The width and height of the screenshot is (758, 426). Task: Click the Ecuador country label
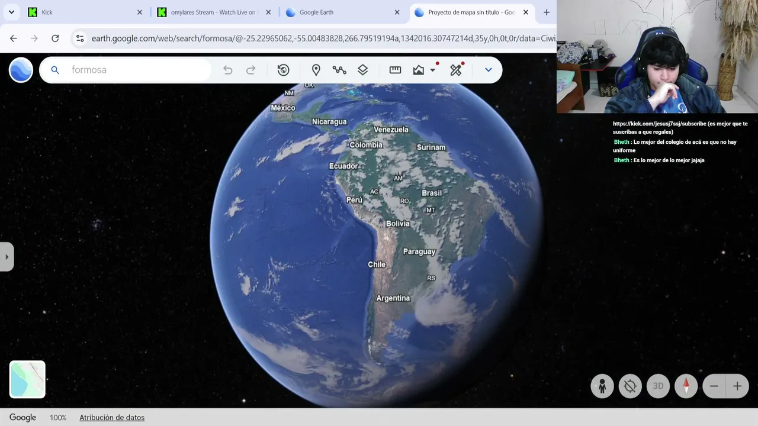[344, 166]
